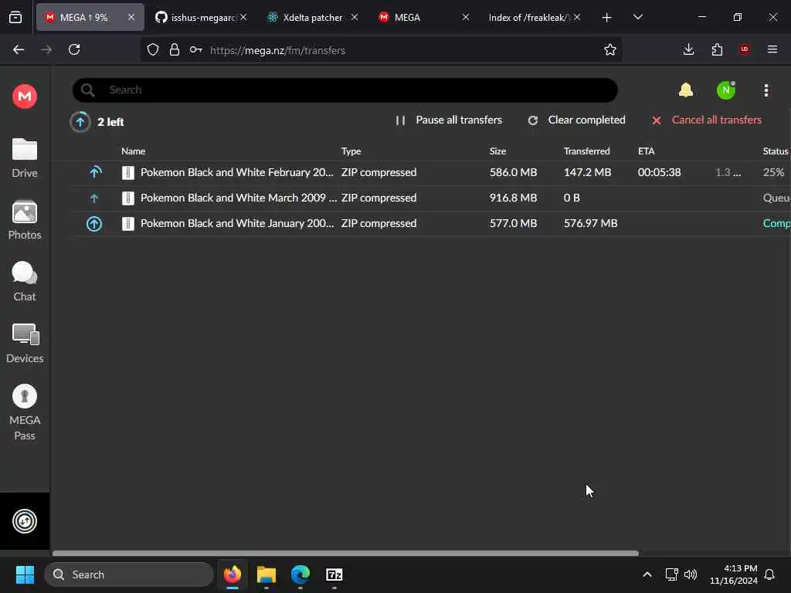Sort transfers by Size column
The height and width of the screenshot is (593, 791).
497,151
